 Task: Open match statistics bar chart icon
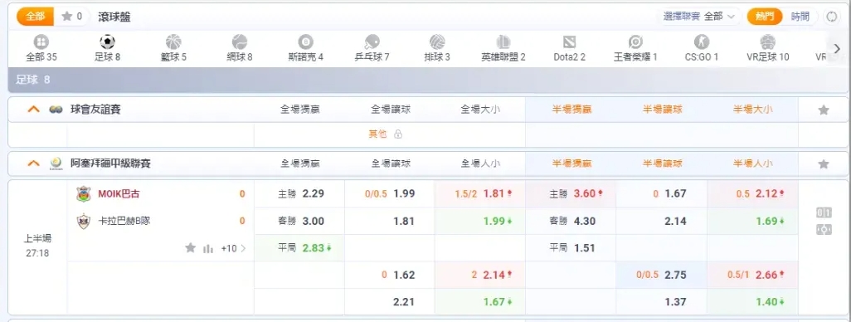(208, 249)
